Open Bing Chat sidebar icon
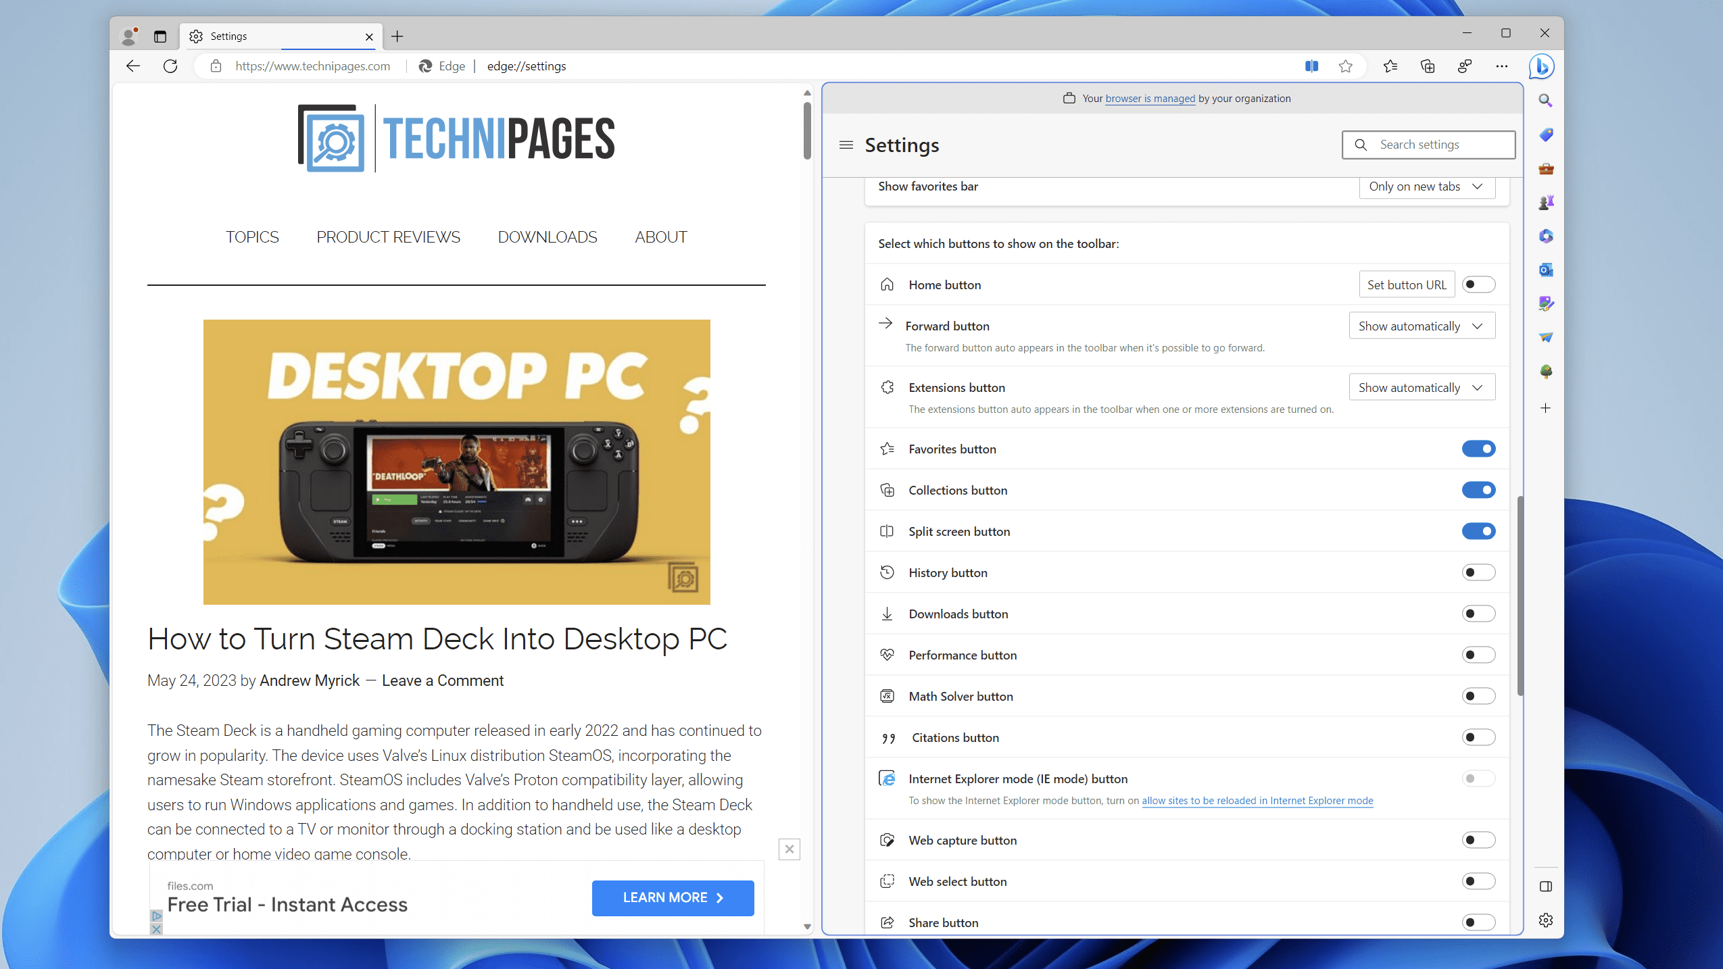1723x969 pixels. 1542,66
